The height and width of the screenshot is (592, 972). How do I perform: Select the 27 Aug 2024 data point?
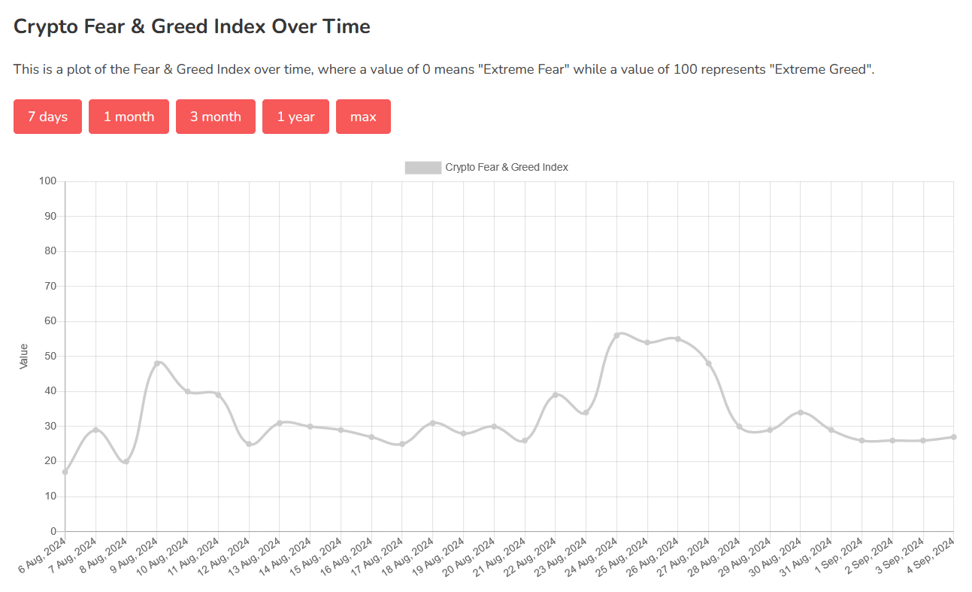[x=708, y=363]
